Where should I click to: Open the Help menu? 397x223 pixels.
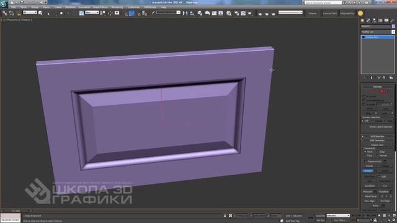[x=163, y=7]
